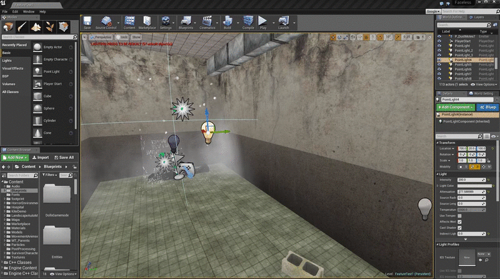The width and height of the screenshot is (500, 279).
Task: Click the Cylinder class icon
Action: 37,121
